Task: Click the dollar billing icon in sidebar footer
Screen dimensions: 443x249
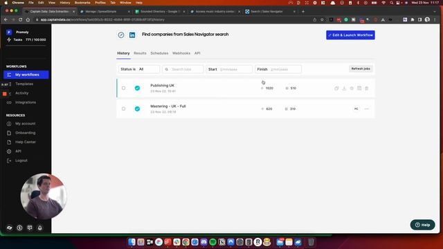Action: (19, 228)
